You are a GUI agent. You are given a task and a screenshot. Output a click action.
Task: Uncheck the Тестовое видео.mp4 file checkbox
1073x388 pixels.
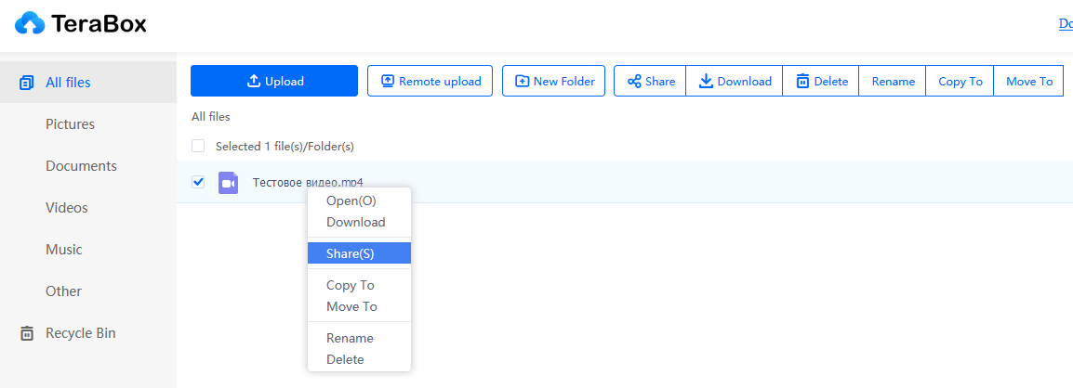coord(198,182)
